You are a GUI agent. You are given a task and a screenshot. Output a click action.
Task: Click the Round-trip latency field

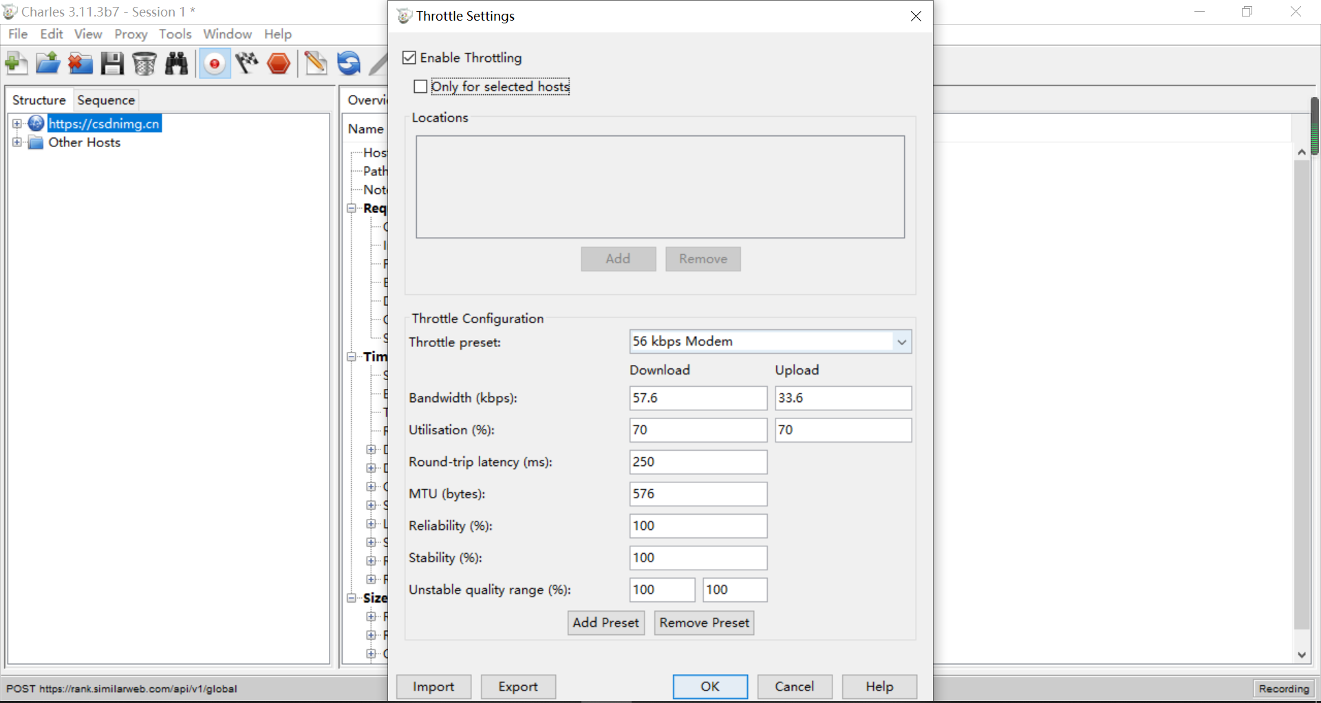click(x=698, y=462)
